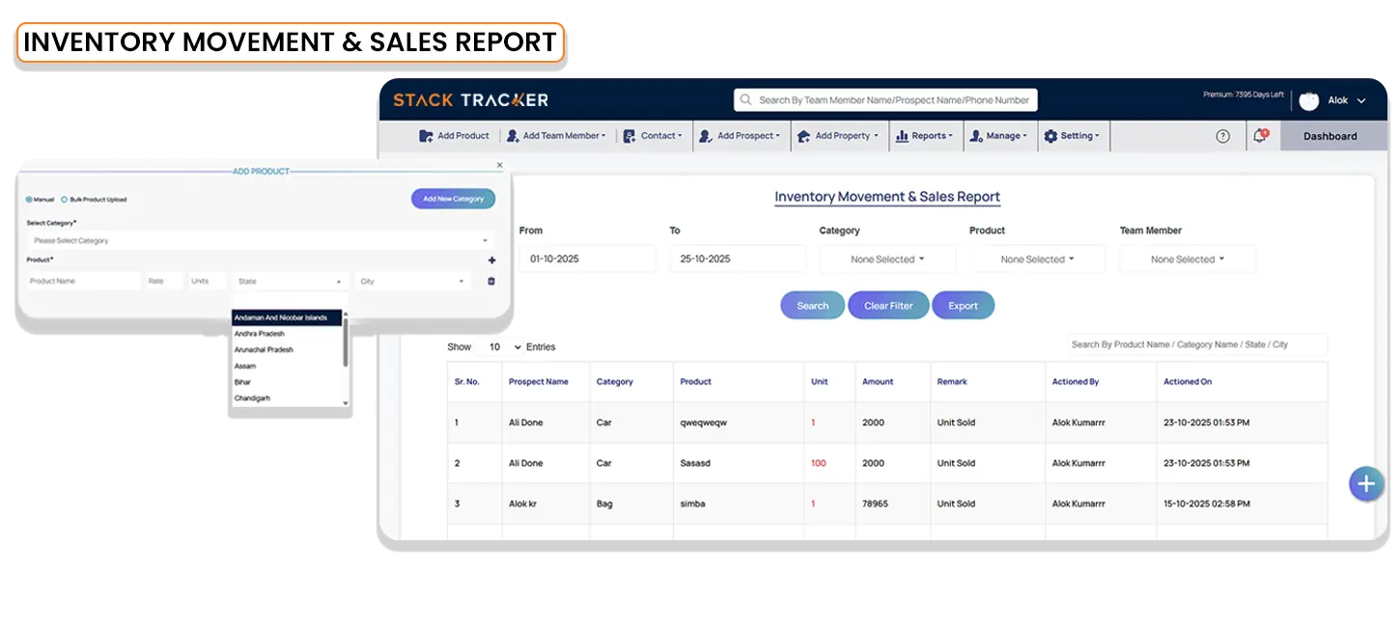
Task: Open the Add Prospect menu
Action: click(741, 136)
